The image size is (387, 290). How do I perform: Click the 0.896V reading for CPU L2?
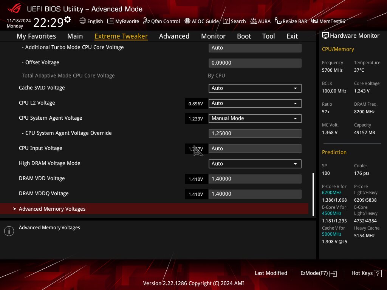pos(196,104)
